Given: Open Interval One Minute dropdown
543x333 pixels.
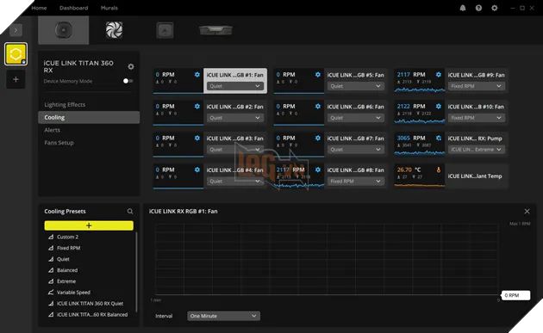Looking at the screenshot, I should point(224,316).
